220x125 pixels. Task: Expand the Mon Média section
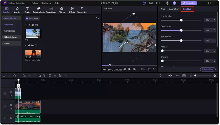click(12, 18)
